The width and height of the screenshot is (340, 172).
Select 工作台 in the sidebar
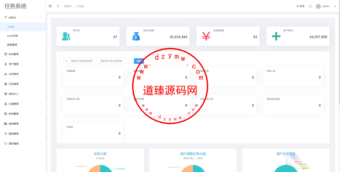pyautogui.click(x=23, y=27)
